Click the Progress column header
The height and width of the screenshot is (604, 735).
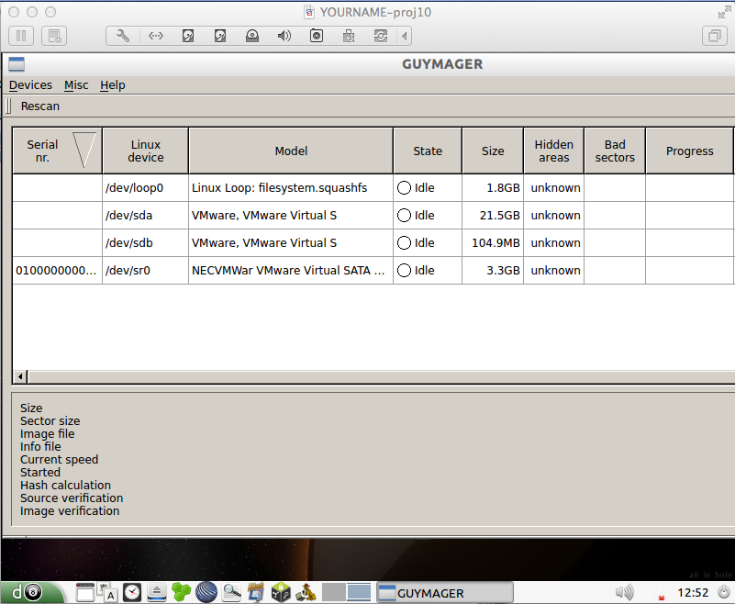[689, 151]
